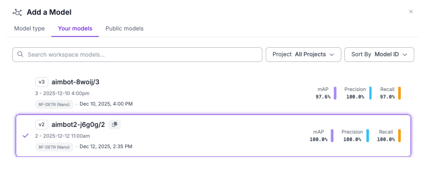
Task: Select the aimbot2-j6g0g/2 model name
Action: pyautogui.click(x=78, y=125)
